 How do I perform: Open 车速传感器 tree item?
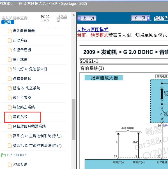point(22,50)
